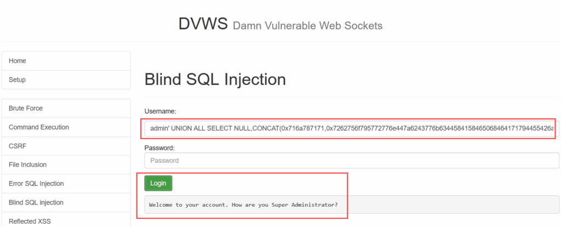Click into the empty Password field
The width and height of the screenshot is (561, 227).
(x=352, y=161)
